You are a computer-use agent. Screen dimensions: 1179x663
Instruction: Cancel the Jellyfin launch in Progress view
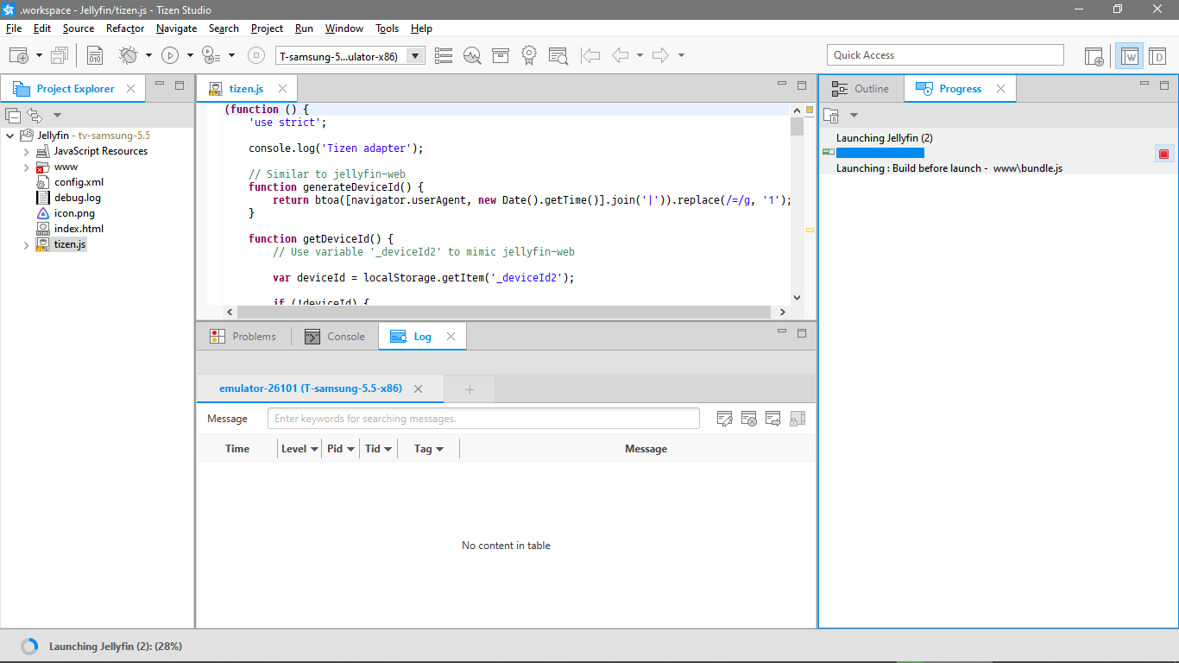pyautogui.click(x=1164, y=152)
